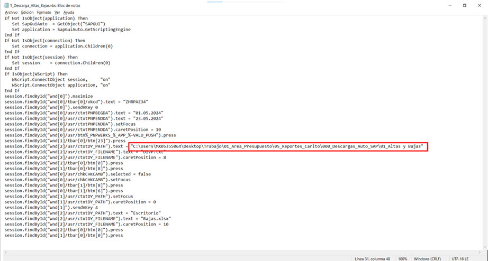The image size is (488, 261).
Task: Open the Formato menu
Action: 44,12
